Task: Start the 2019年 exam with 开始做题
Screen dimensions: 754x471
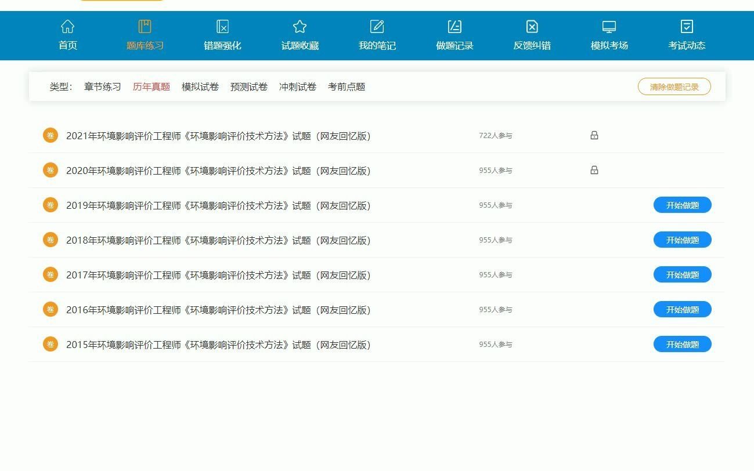Action: pos(683,205)
